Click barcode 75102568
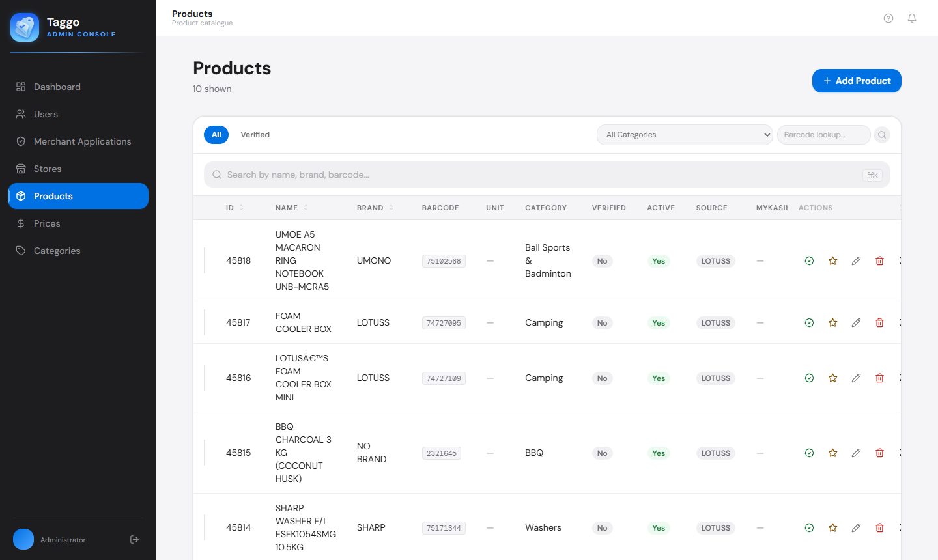Viewport: 938px width, 560px height. point(444,261)
